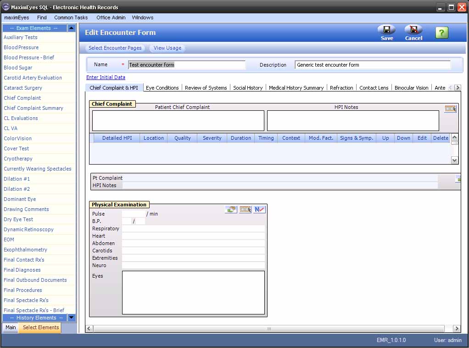Focus the Name field containing Test encounter form

tap(187, 65)
